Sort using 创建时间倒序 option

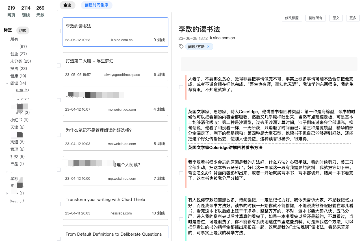(96, 5)
